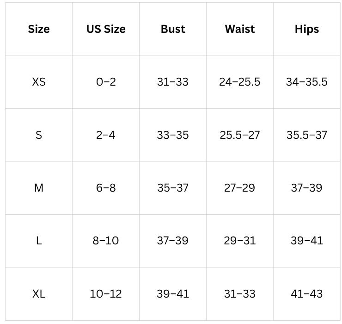
Task: Select the XS size cell
Action: tap(39, 82)
